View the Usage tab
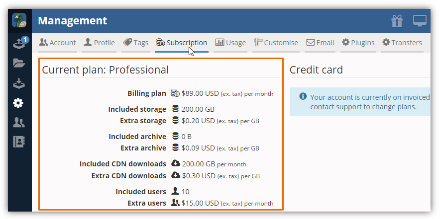The image size is (440, 219). pos(230,43)
